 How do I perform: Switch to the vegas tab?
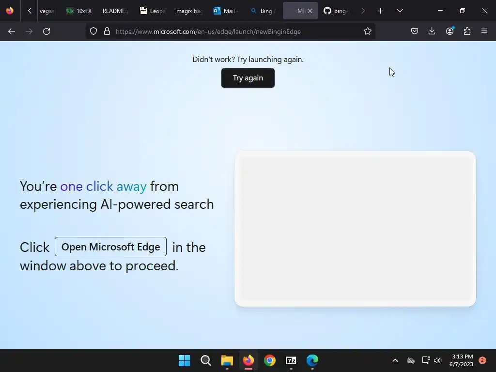(x=47, y=11)
